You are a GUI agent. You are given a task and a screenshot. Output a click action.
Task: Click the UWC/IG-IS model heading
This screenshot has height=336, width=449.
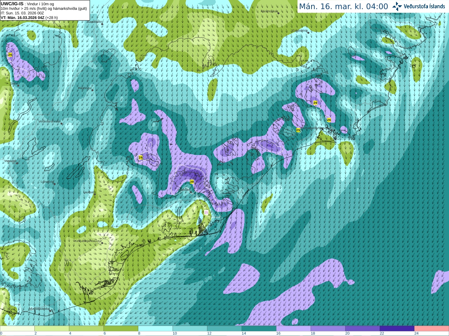(x=12, y=4)
